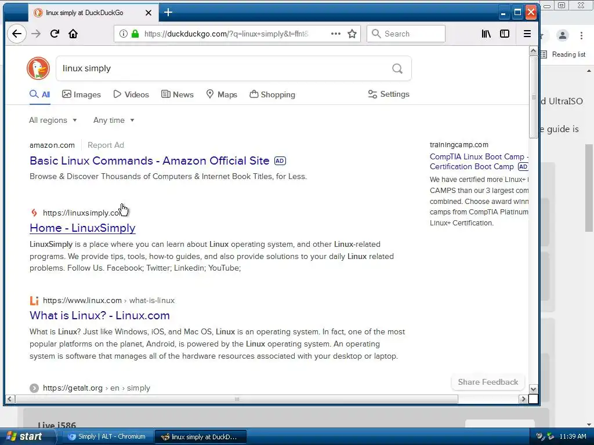594x445 pixels.
Task: Open the Windows start button
Action: coord(27,437)
